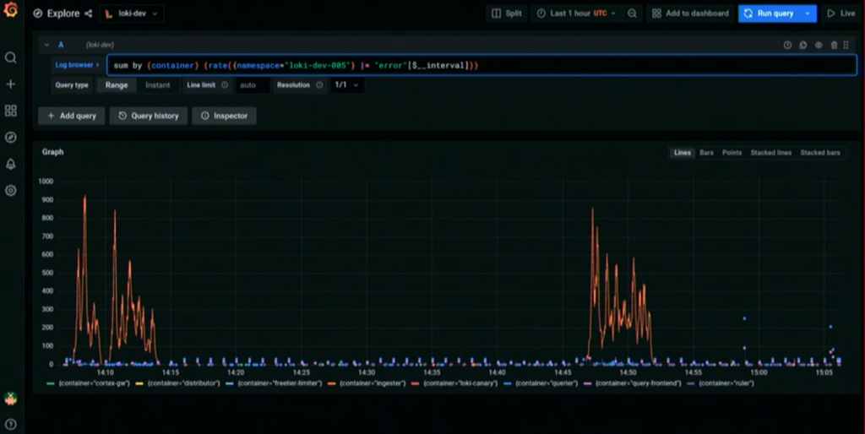Collapse query row A chevron

46,46
